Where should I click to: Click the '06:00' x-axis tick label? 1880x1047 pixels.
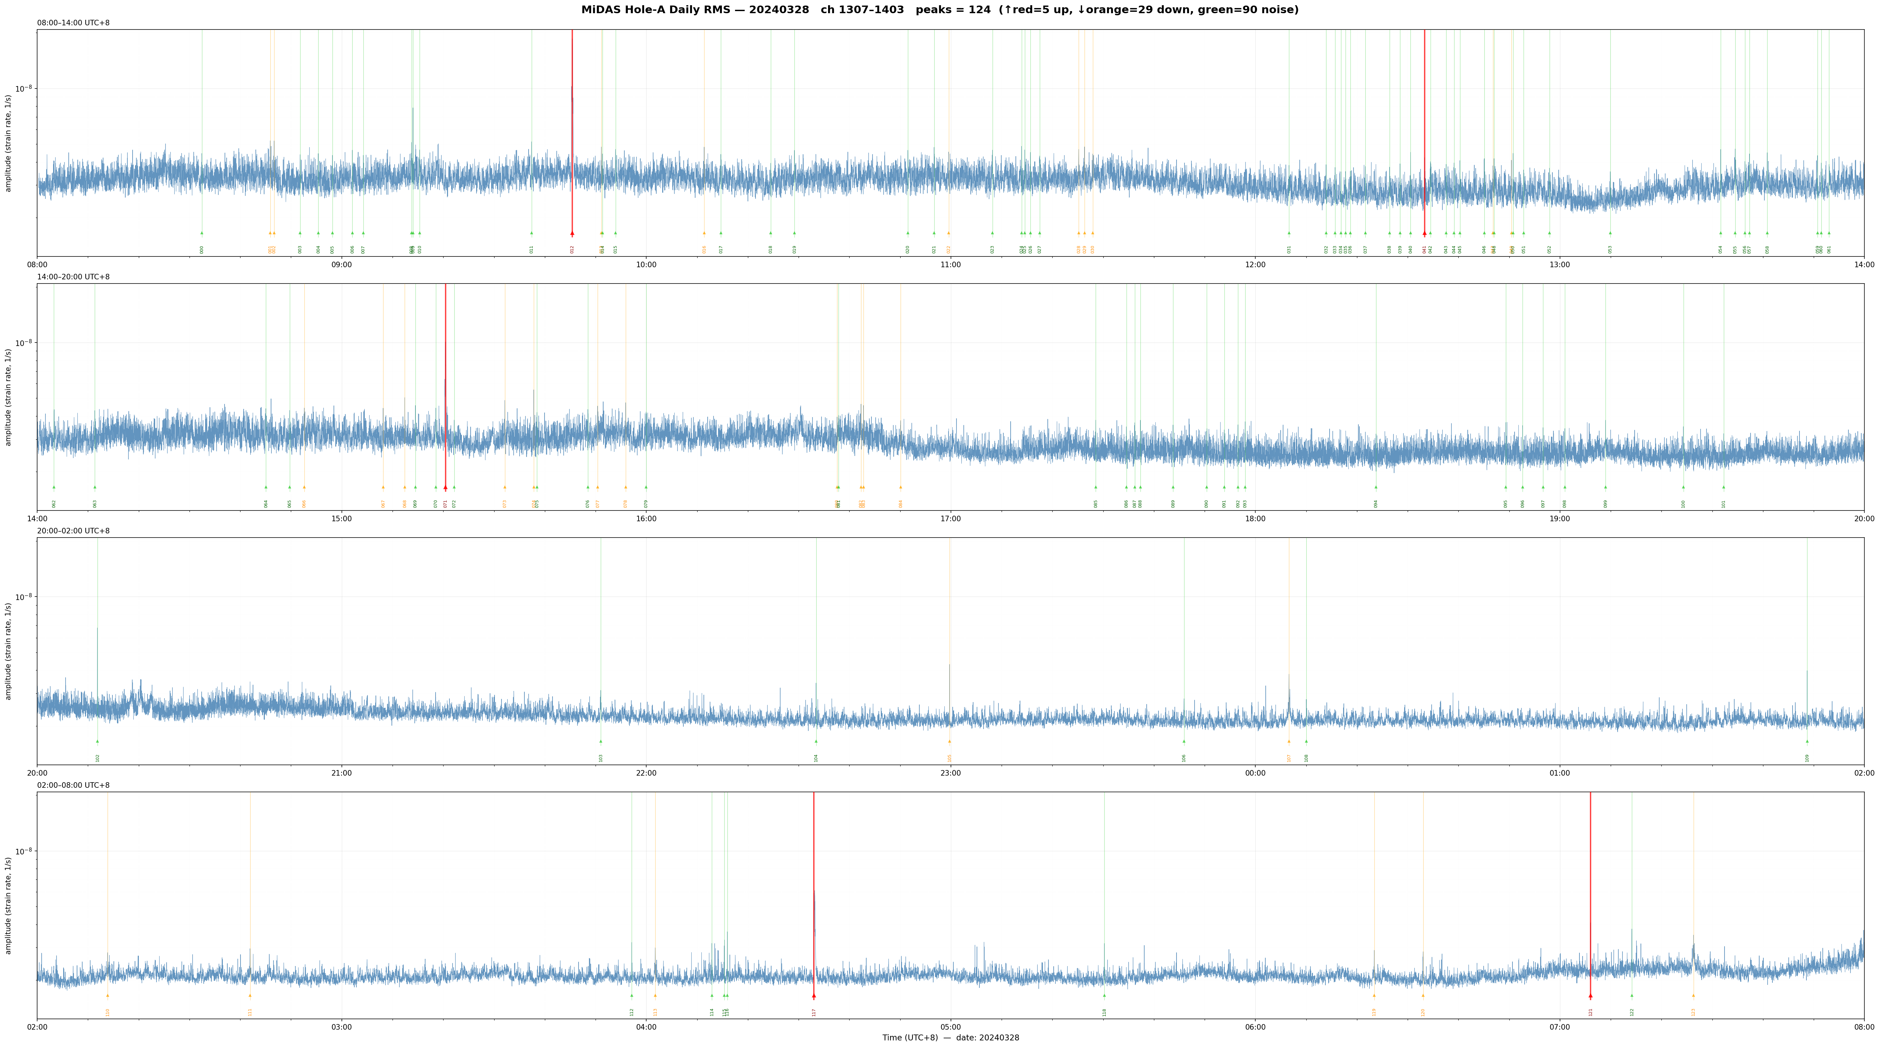[x=1255, y=1027]
